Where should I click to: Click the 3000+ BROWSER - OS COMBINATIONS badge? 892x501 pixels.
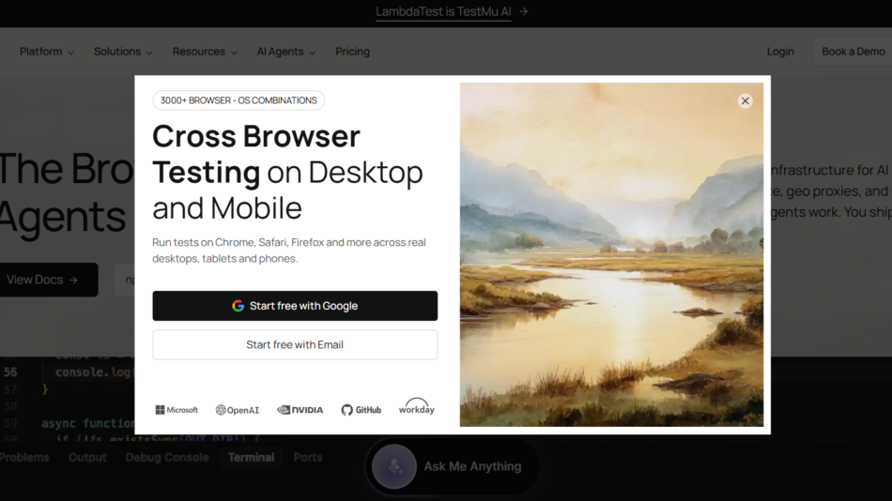click(x=238, y=100)
